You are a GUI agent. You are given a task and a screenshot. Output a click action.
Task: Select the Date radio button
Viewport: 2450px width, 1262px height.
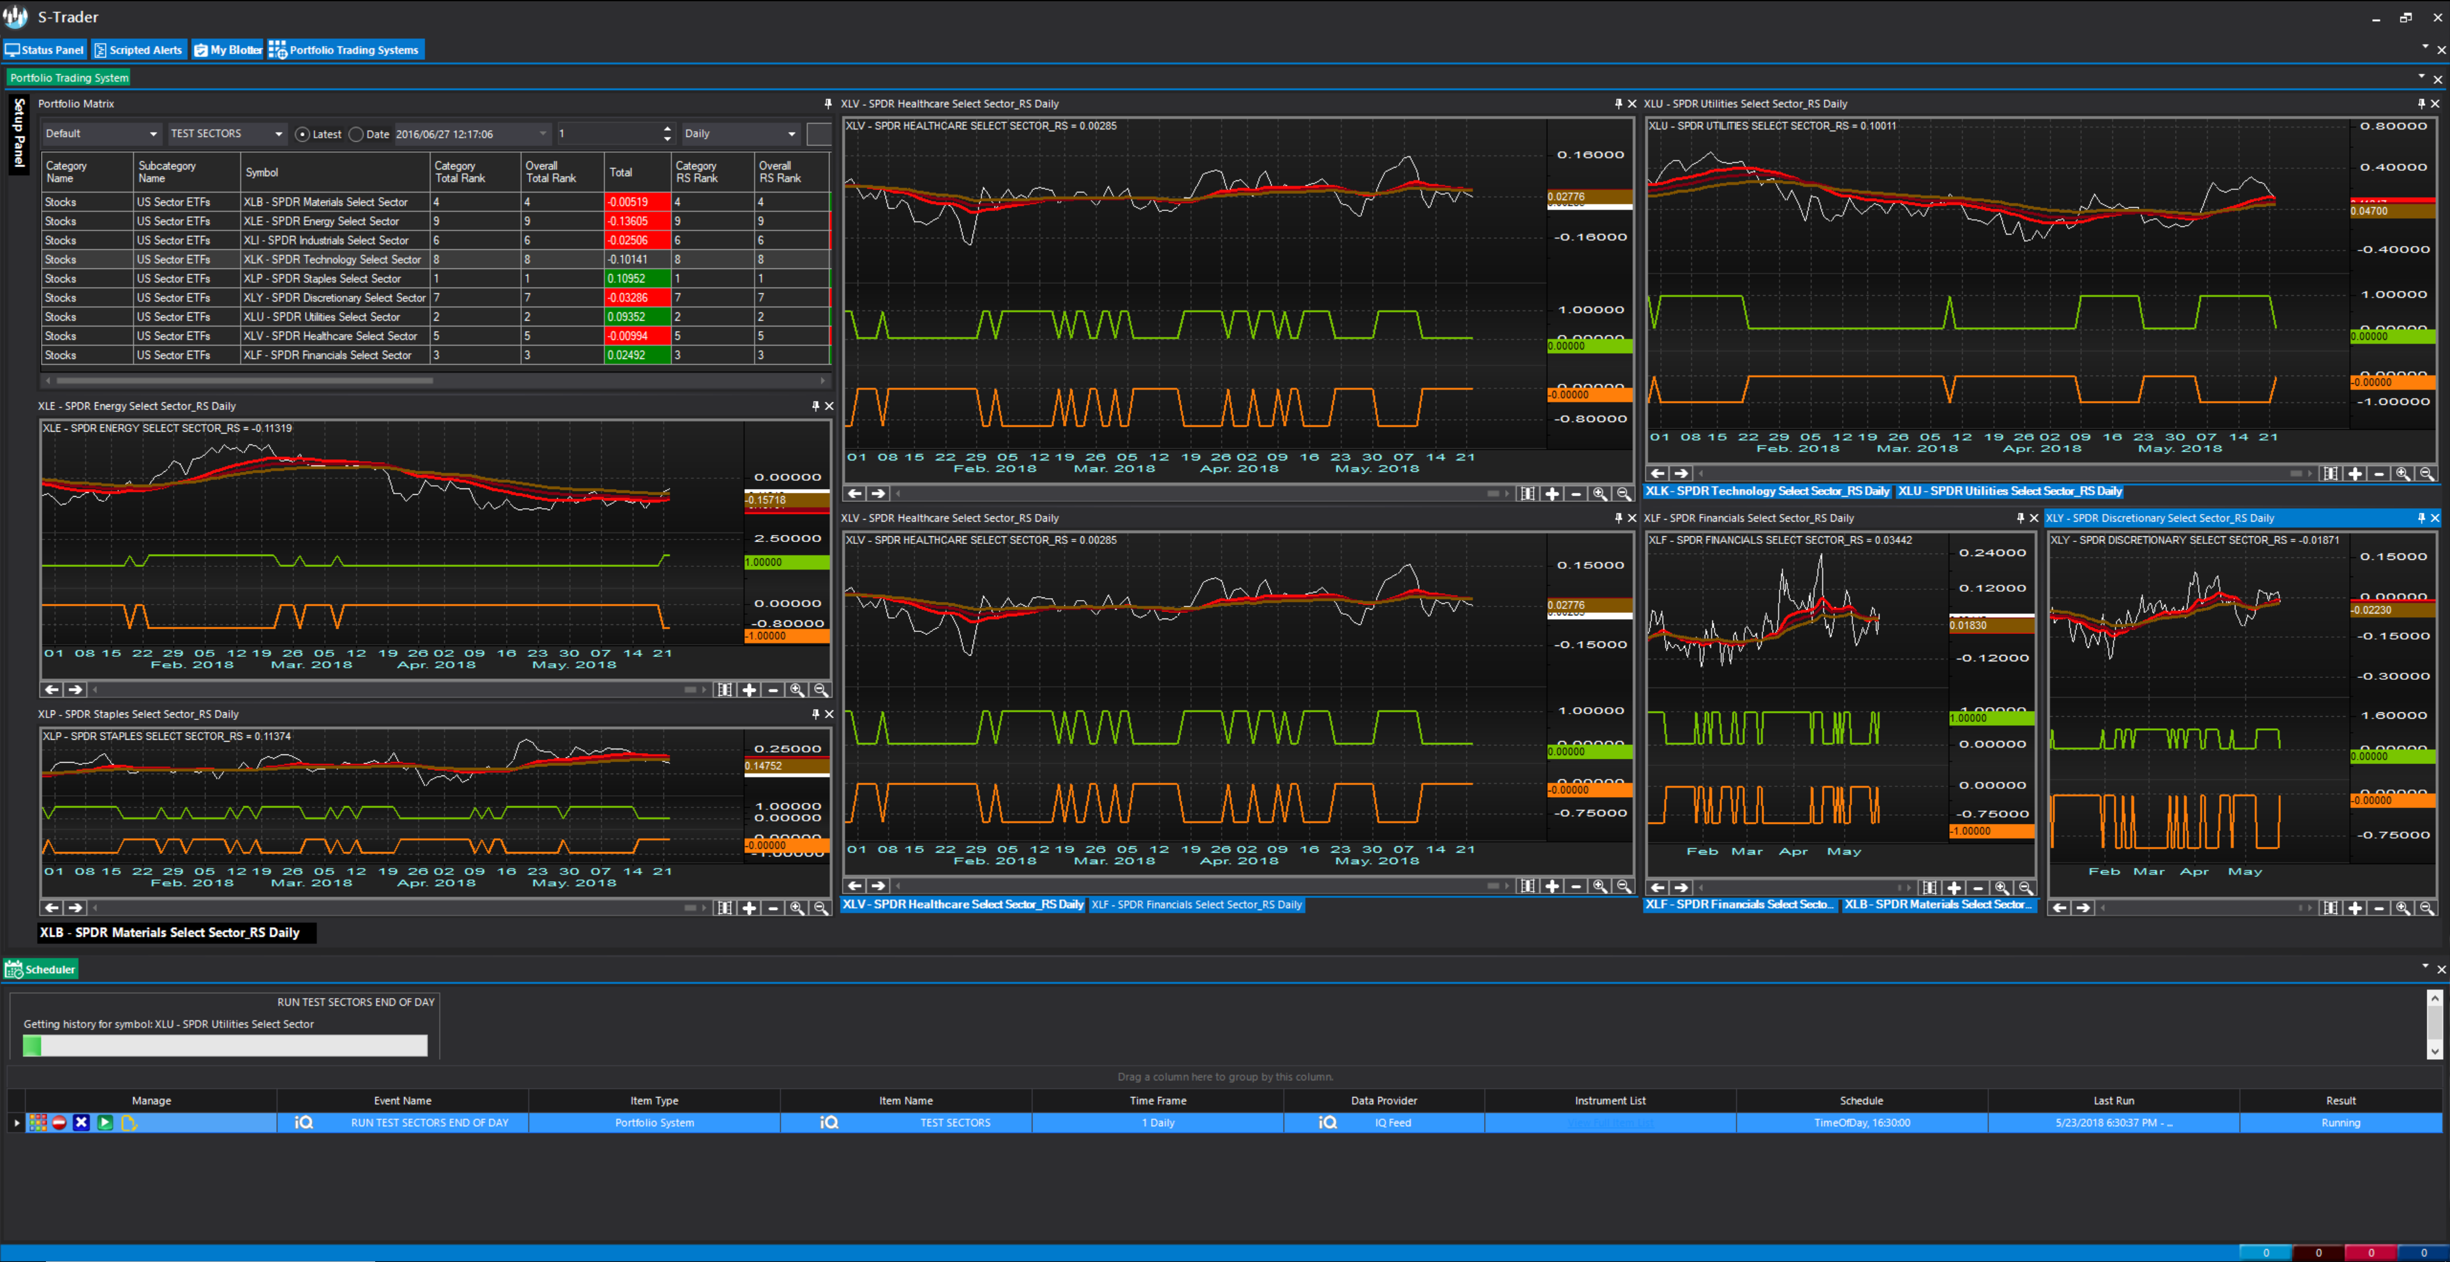pos(356,135)
